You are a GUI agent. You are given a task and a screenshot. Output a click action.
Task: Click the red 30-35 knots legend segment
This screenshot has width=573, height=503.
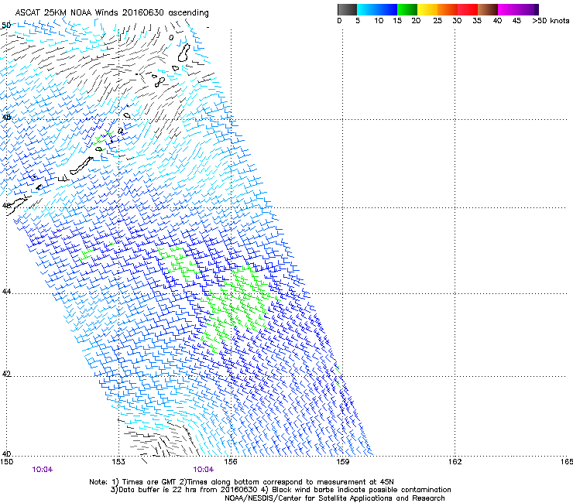pyautogui.click(x=468, y=9)
